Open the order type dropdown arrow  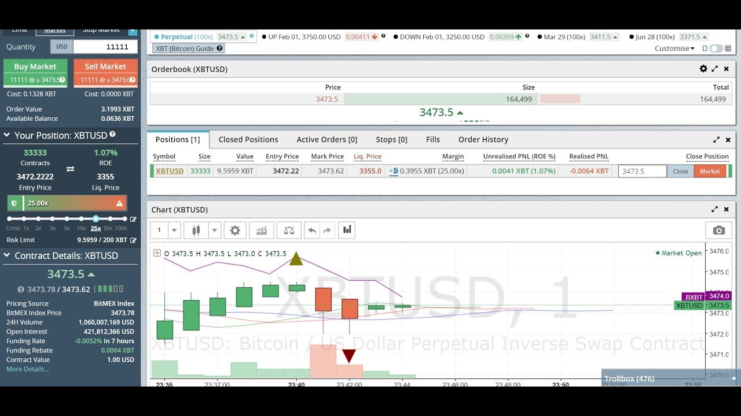133,31
